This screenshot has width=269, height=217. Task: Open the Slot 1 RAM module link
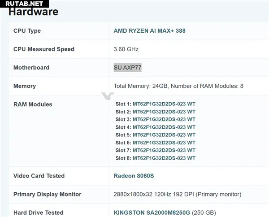164,104
